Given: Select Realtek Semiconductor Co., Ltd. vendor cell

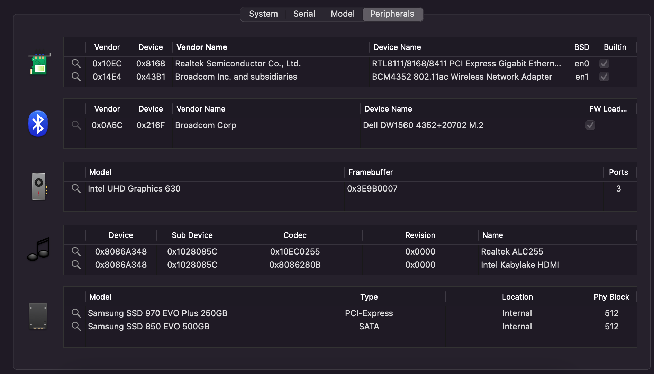Looking at the screenshot, I should [x=238, y=63].
